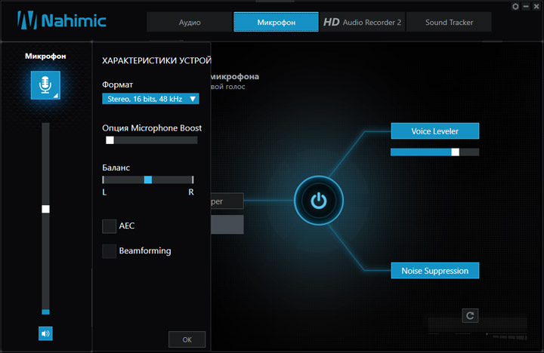Open the HD Audio Recorder 2 tab
The width and height of the screenshot is (544, 353).
362,22
